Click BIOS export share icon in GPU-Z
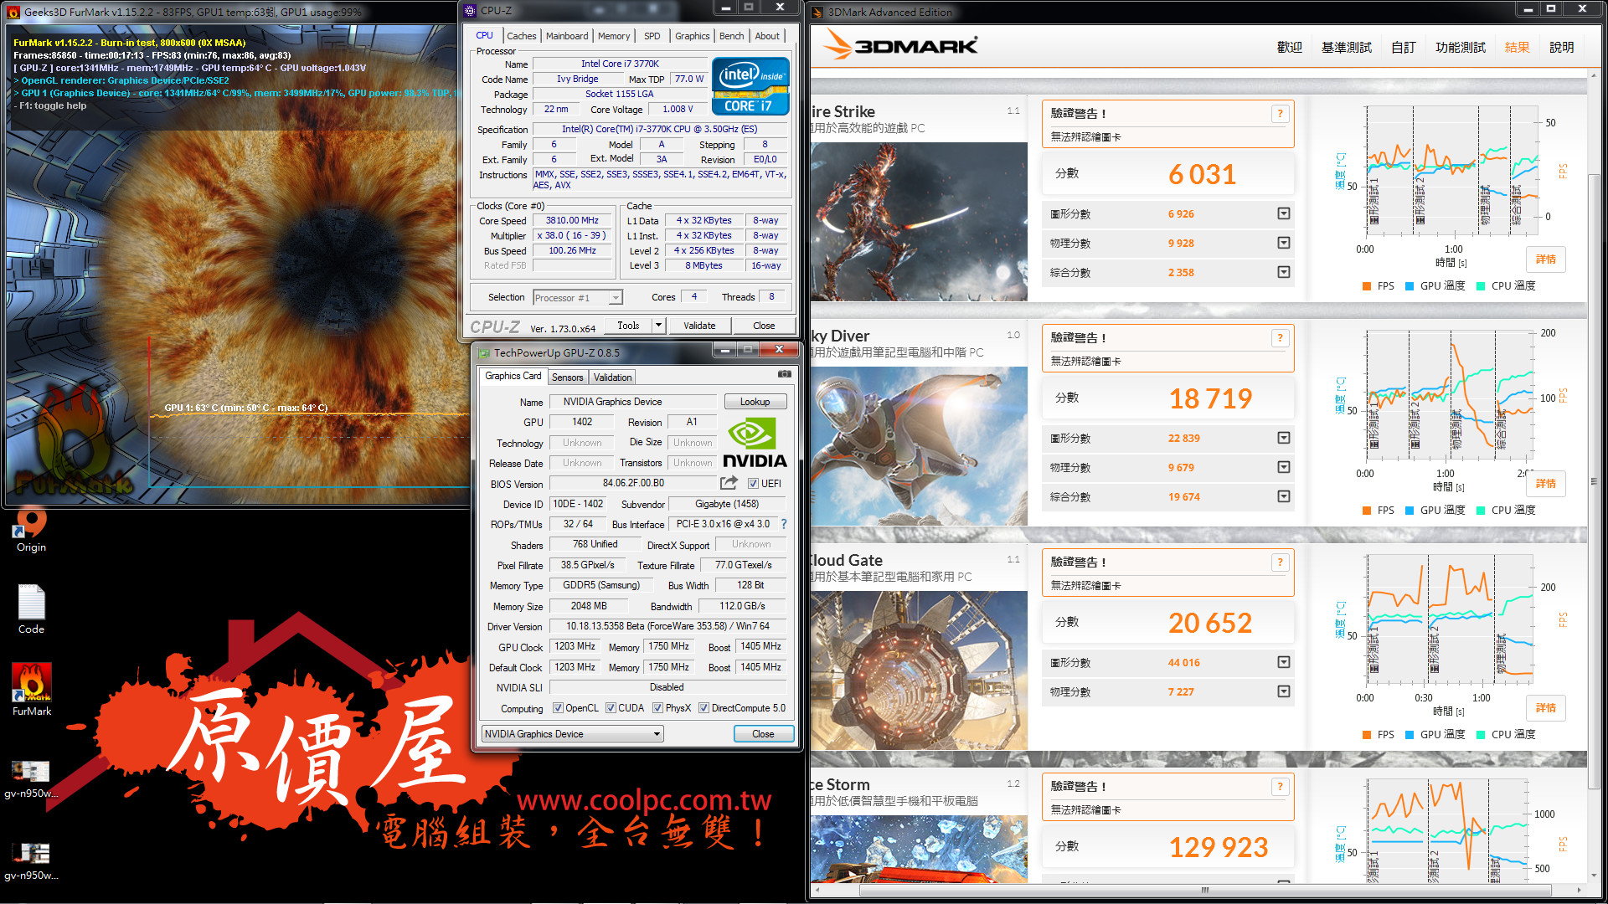 click(729, 483)
